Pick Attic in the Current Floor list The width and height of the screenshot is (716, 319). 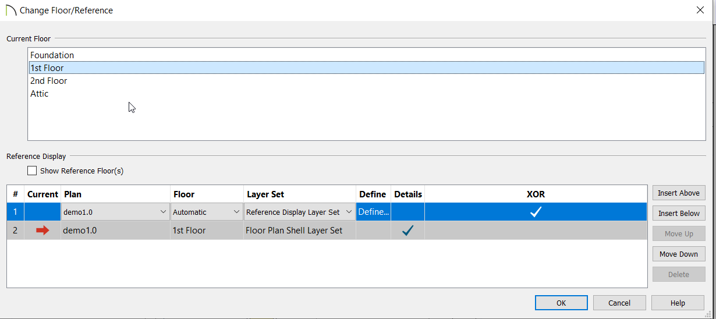pos(367,94)
